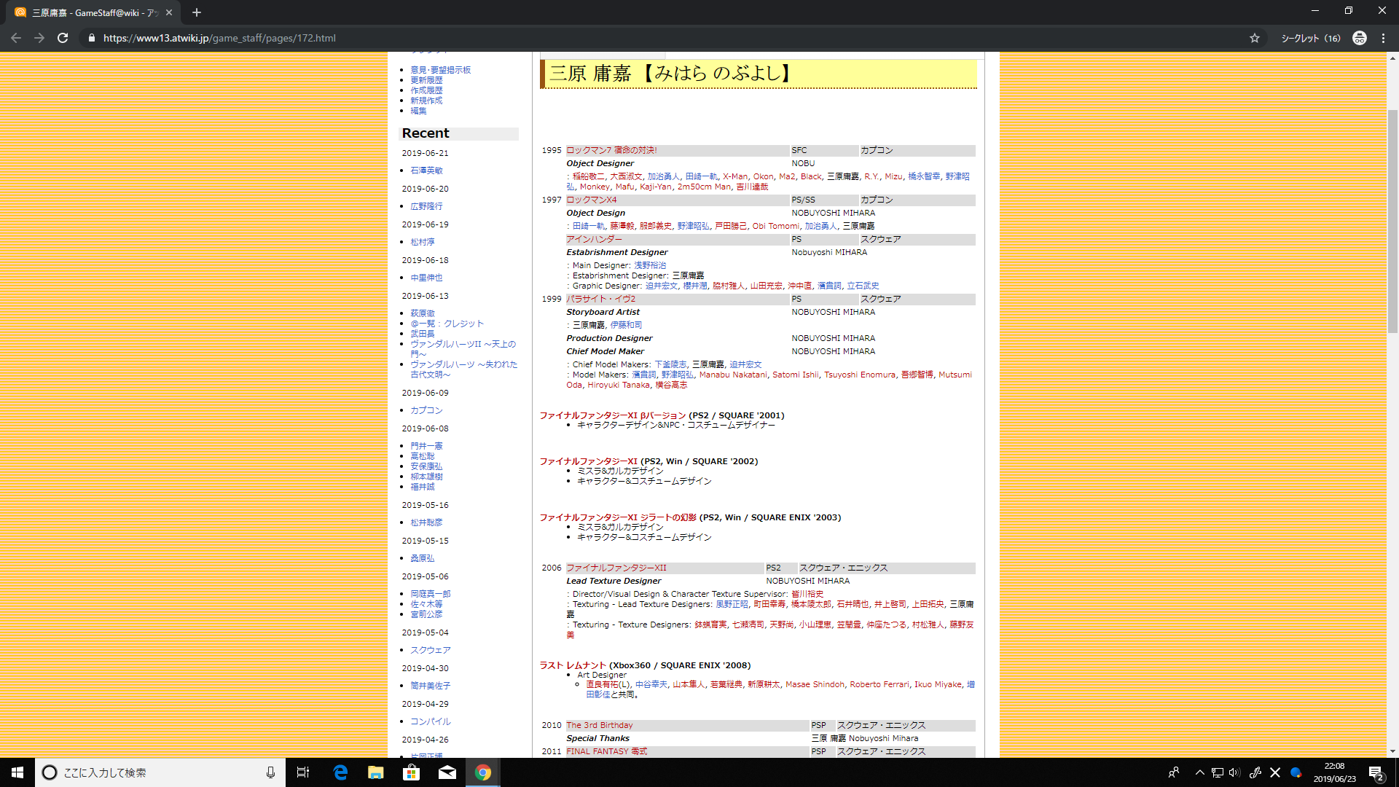Open The 3rd Birthday game link
1399x787 pixels.
[x=600, y=725]
